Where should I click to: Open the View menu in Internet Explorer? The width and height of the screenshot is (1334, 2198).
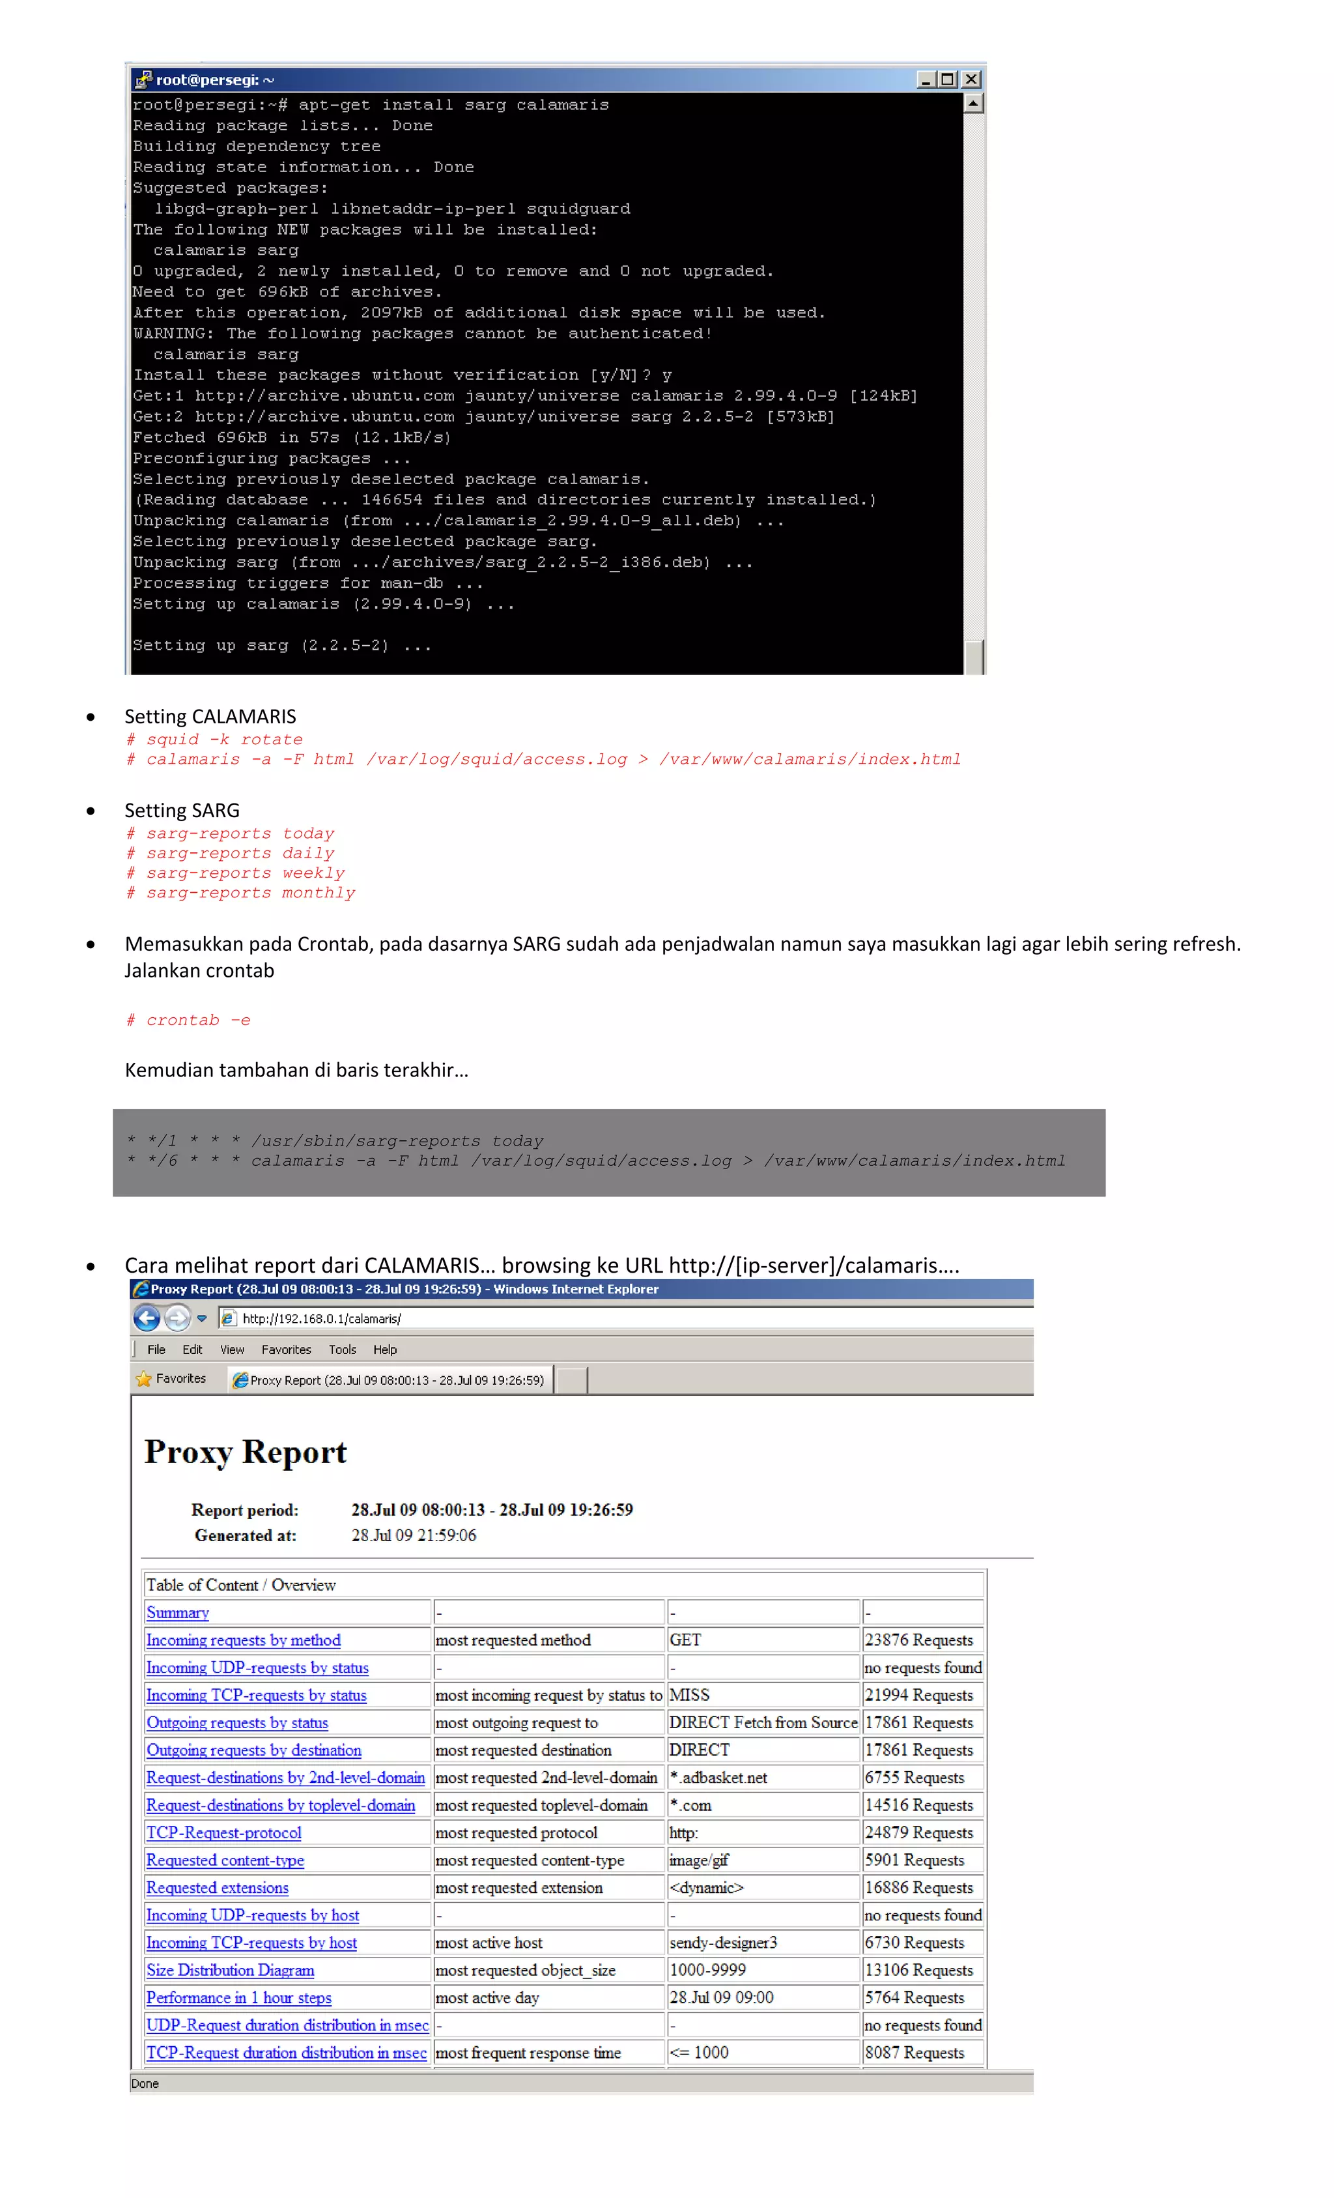[232, 1350]
